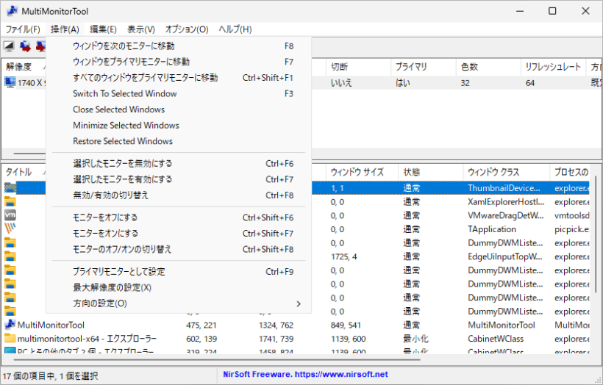Click the folder icon in the EdgeUiInputTopW row
This screenshot has width=603, height=385.
pos(10,256)
